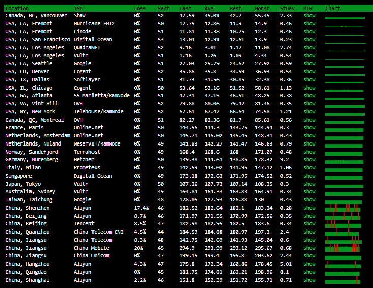373x288 pixels.
Task: Click the StDev column header
Action: pos(286,8)
